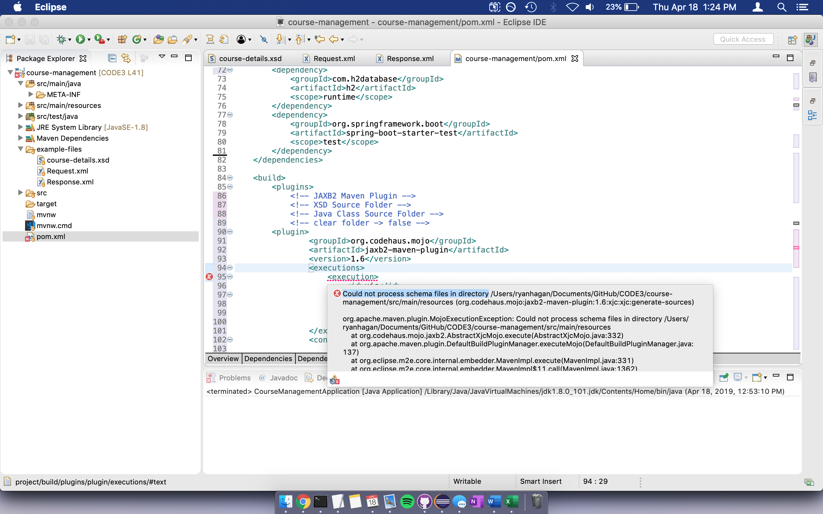
Task: Open the Run button dropdown arrow
Action: click(x=89, y=40)
